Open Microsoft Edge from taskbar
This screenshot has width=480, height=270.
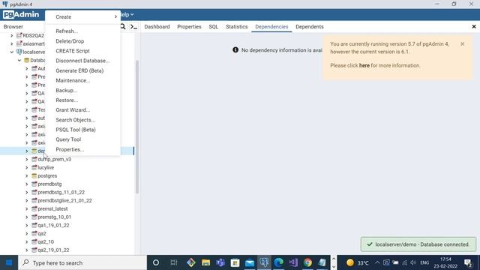(x=278, y=262)
